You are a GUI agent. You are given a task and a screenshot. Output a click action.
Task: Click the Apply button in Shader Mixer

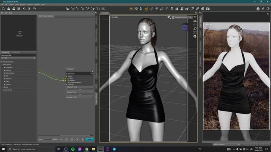coord(89,139)
